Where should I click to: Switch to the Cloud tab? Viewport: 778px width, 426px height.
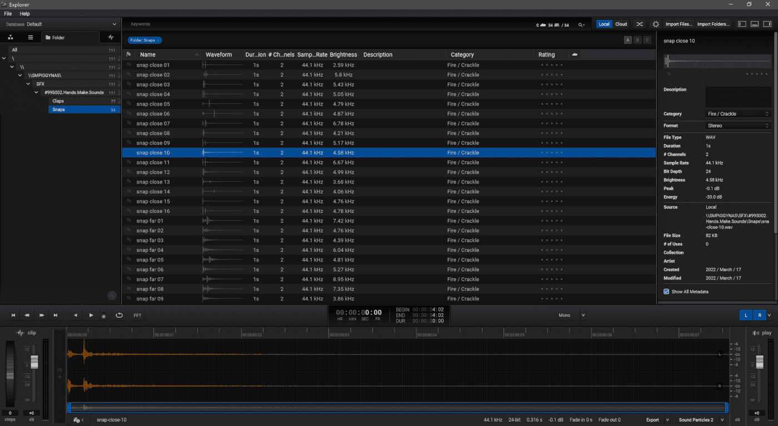click(621, 24)
